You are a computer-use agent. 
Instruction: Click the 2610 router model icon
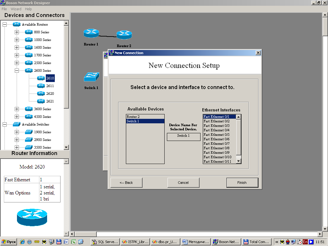(x=41, y=78)
